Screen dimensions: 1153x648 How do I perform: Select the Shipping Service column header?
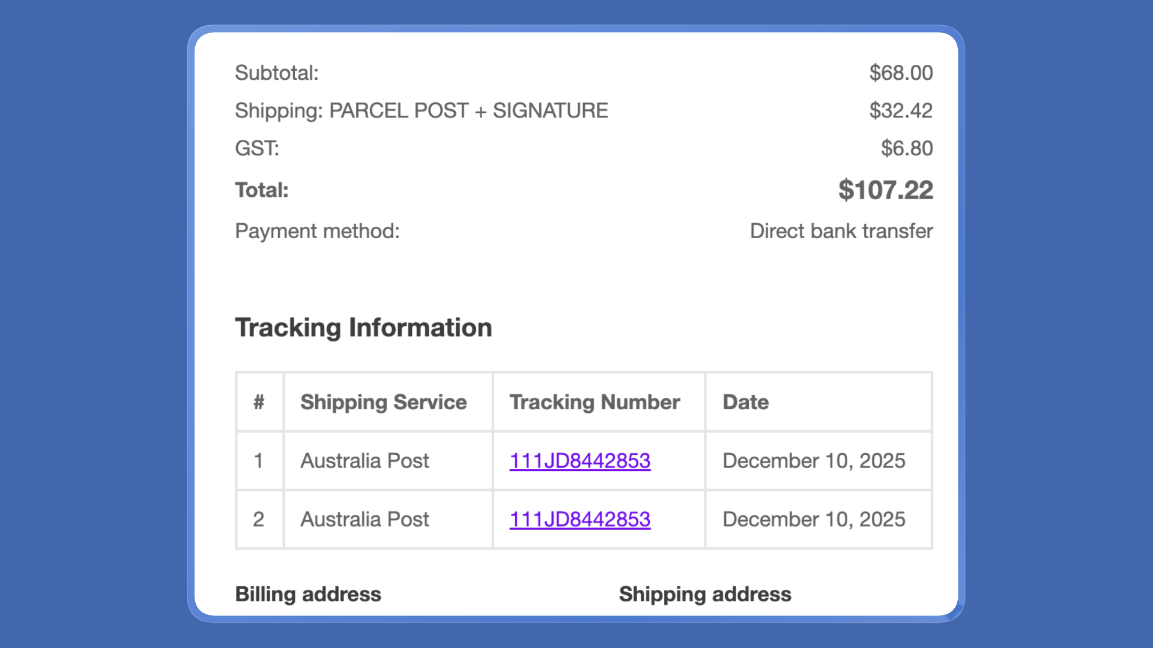pos(383,402)
